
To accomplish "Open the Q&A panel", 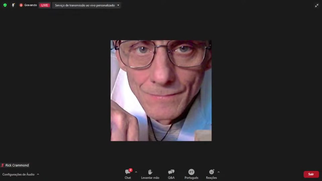I will [171, 174].
